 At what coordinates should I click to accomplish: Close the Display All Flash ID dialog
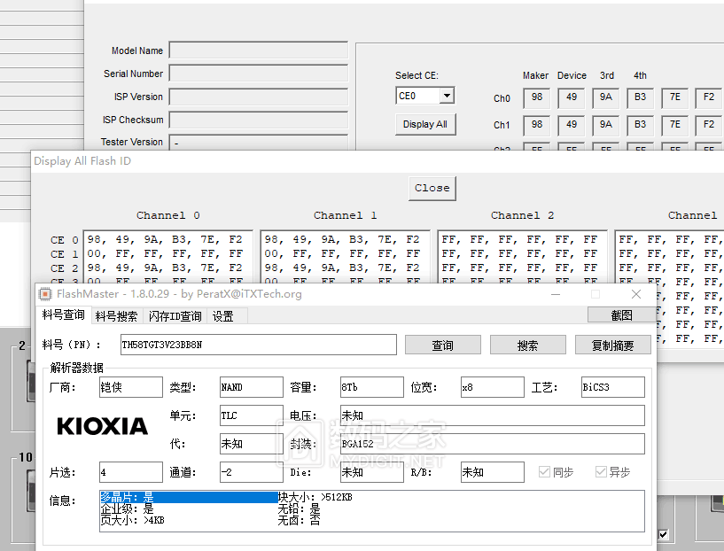click(x=432, y=188)
